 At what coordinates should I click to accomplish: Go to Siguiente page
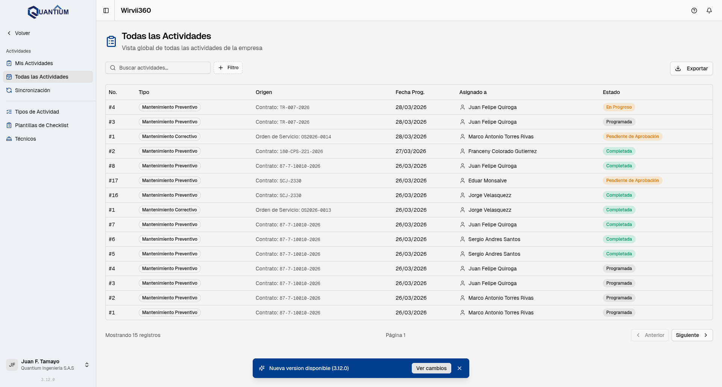click(692, 335)
